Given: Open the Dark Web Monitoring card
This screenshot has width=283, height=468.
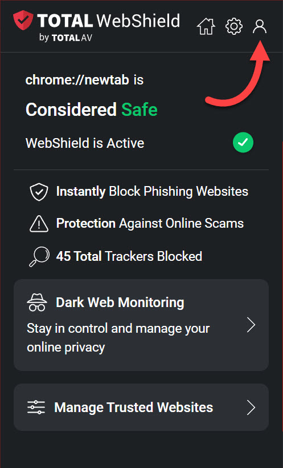Looking at the screenshot, I should (x=141, y=325).
